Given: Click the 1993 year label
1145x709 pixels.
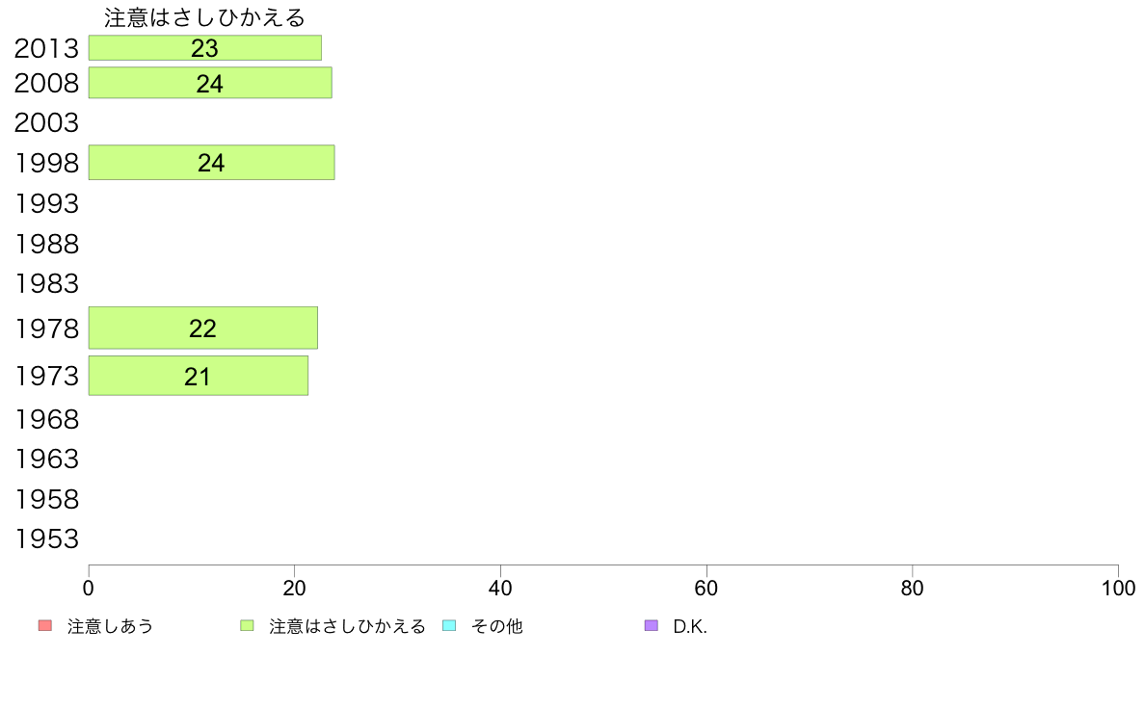Looking at the screenshot, I should point(46,203).
